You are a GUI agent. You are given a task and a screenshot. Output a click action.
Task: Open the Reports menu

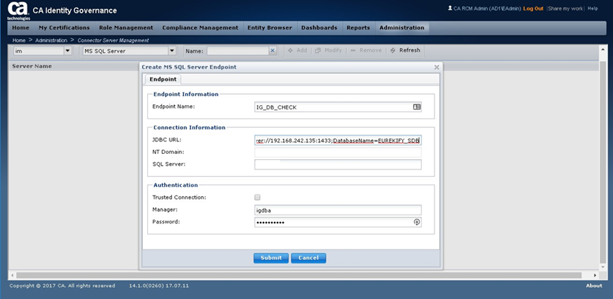pos(358,27)
